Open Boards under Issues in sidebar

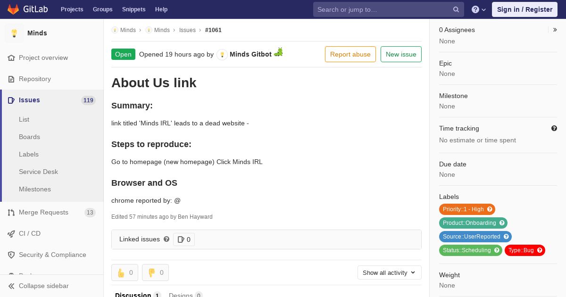point(29,137)
